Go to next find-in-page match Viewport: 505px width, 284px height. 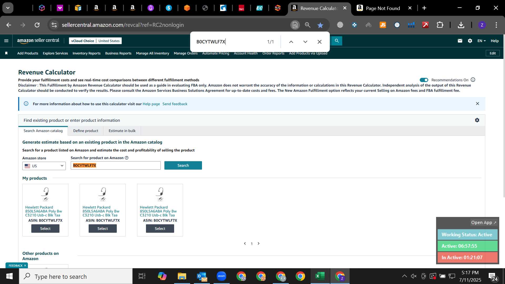305,42
